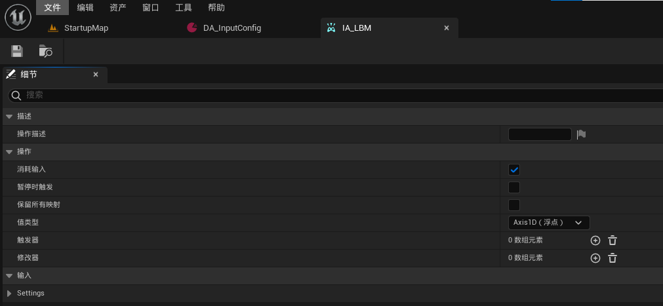
Task: Collapse the 输入 section
Action: click(9, 276)
